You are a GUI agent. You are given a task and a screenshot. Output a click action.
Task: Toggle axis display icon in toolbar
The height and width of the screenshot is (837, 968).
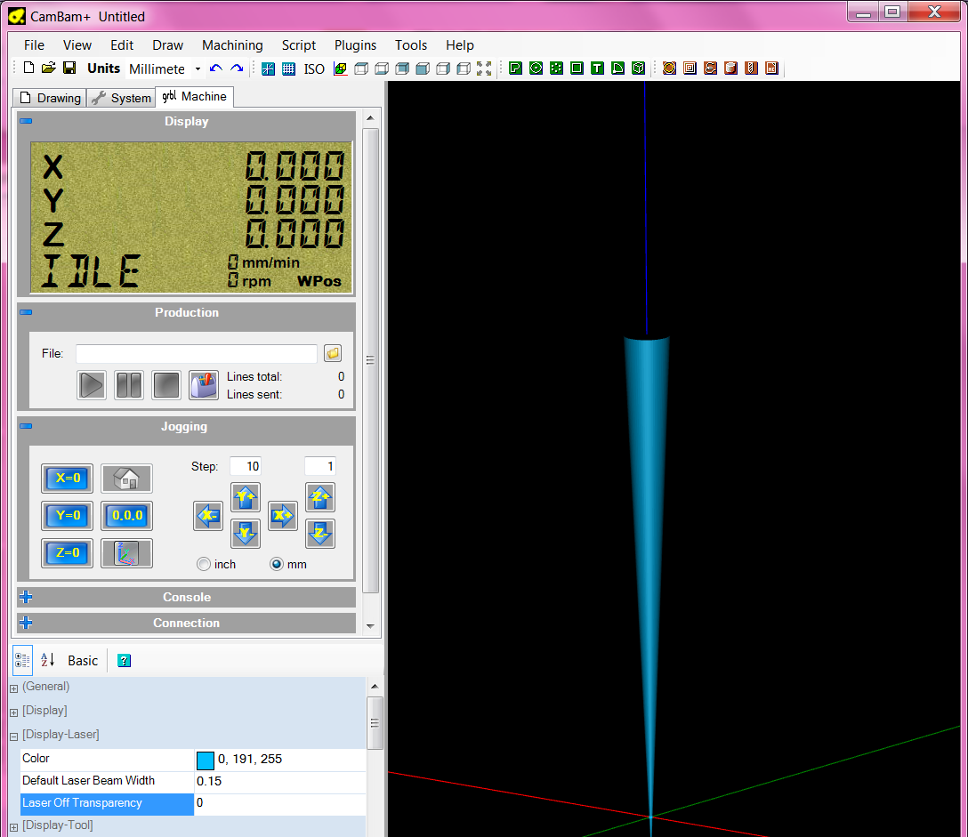pos(268,68)
